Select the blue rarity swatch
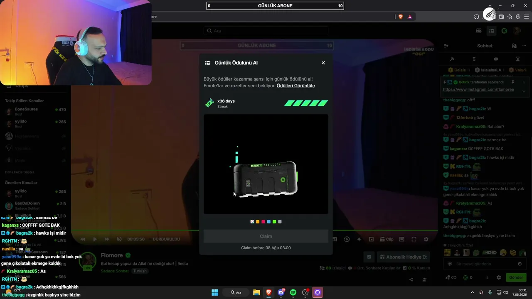This screenshot has width=532, height=299. (269, 222)
